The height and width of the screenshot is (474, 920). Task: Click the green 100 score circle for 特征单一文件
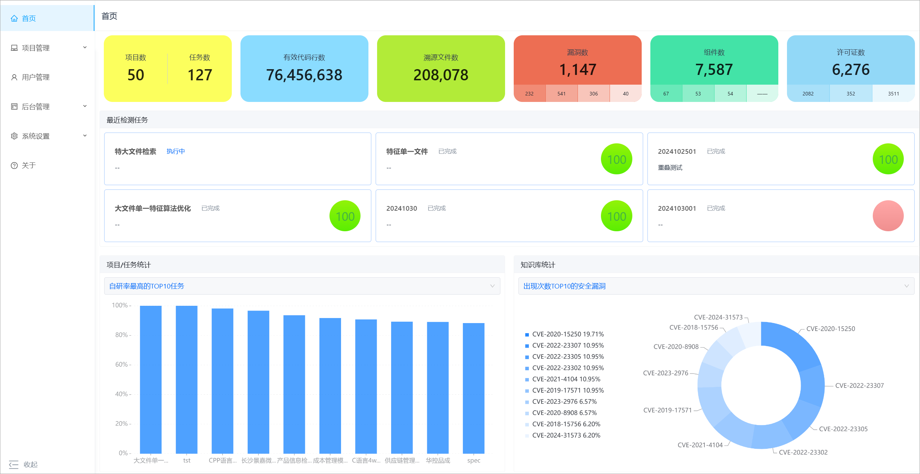[x=616, y=159]
